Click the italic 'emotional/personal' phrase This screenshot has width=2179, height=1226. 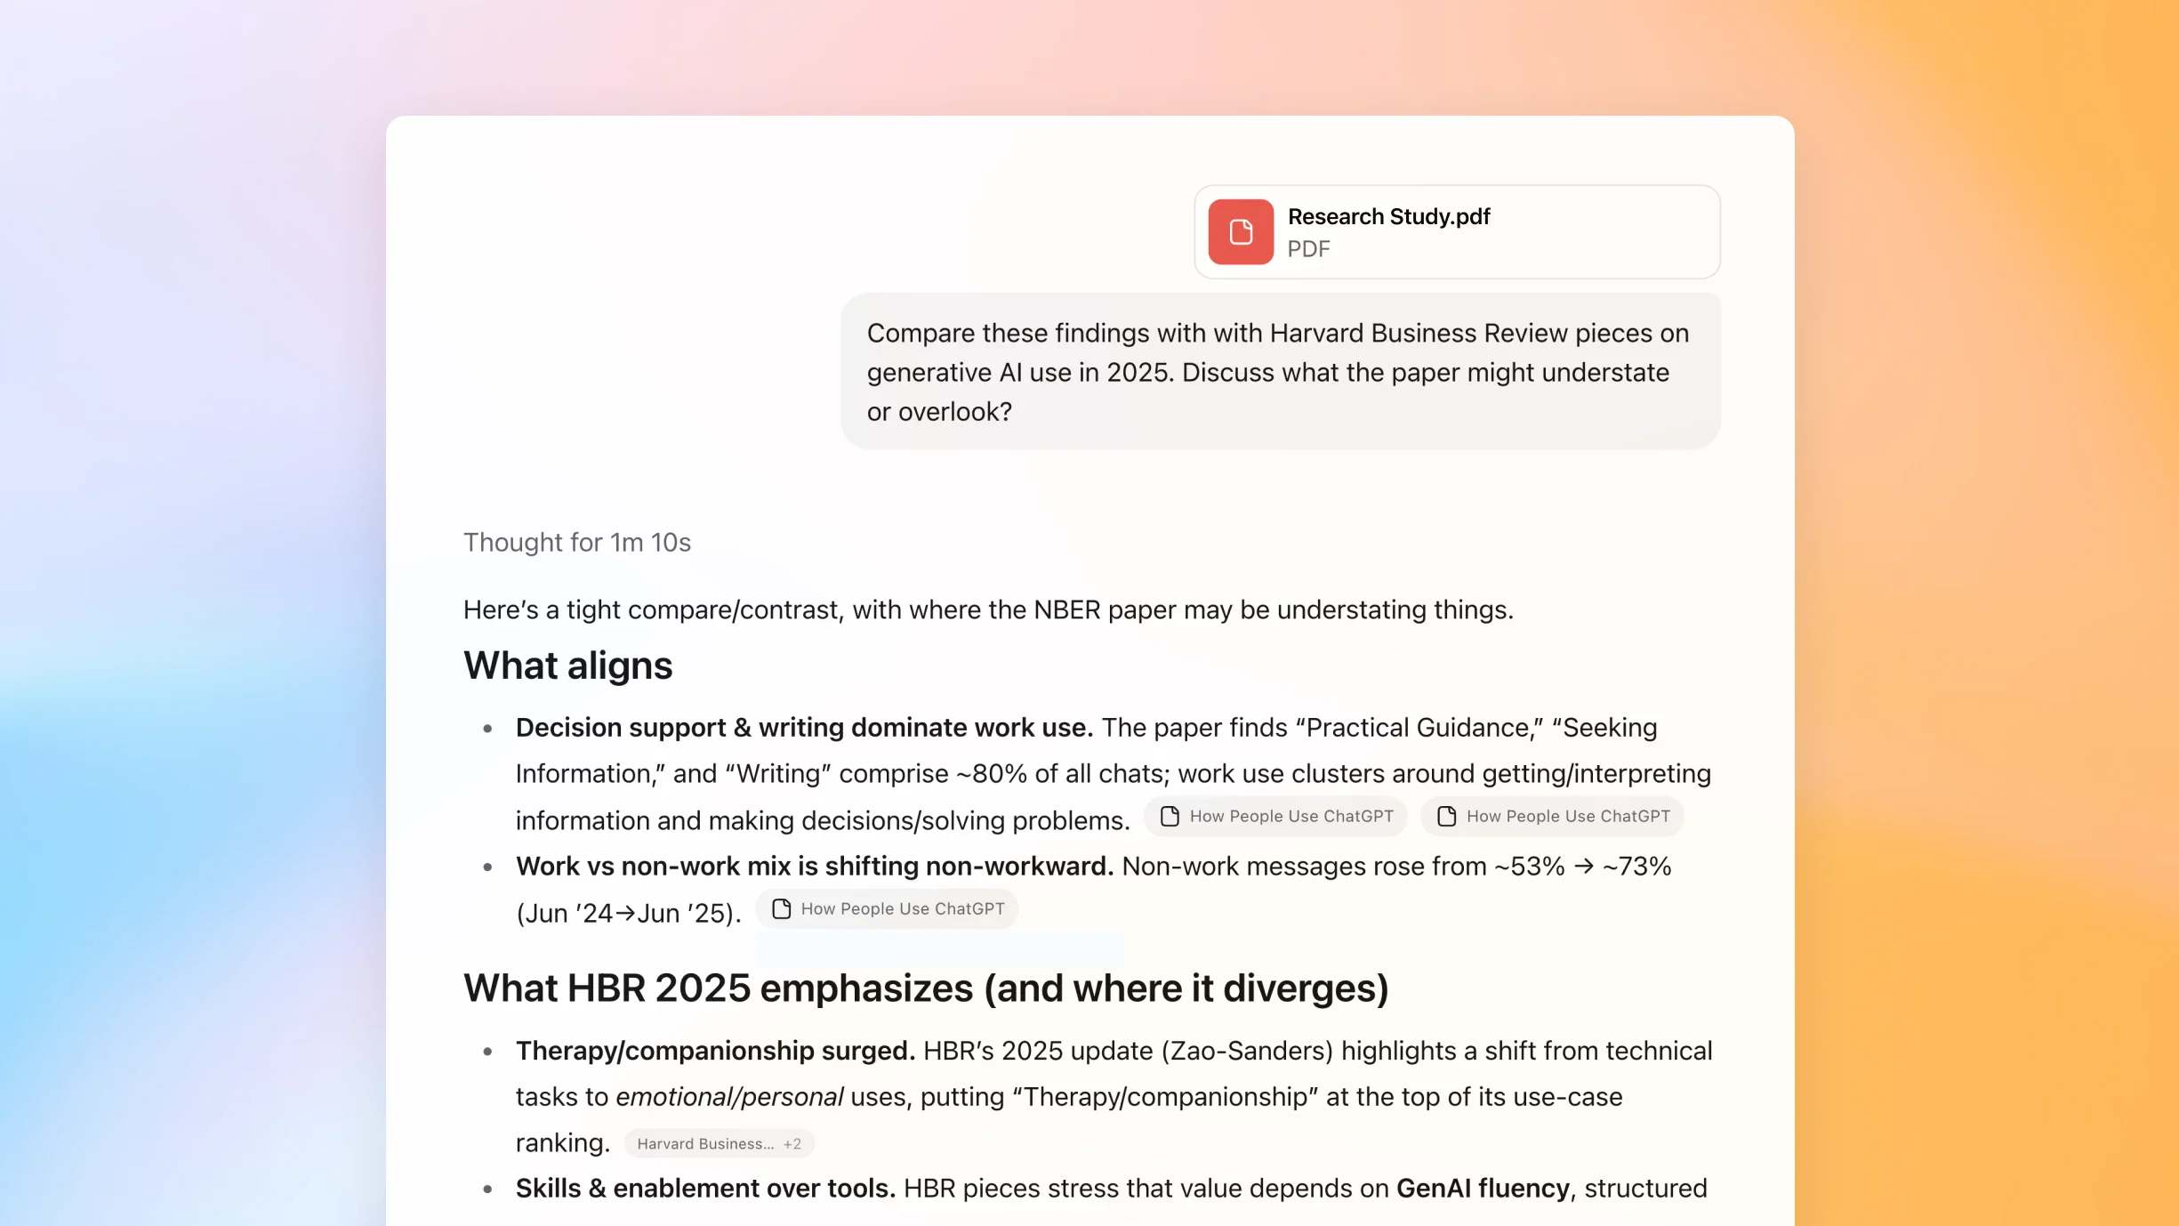click(x=729, y=1097)
